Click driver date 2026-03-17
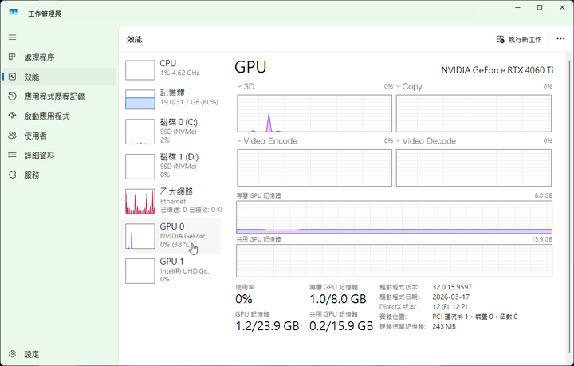The width and height of the screenshot is (574, 366). [x=450, y=297]
